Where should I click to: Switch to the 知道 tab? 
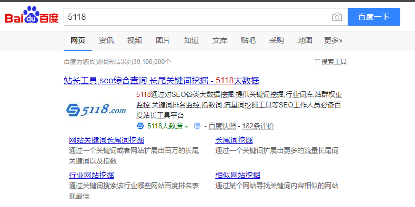pyautogui.click(x=191, y=40)
